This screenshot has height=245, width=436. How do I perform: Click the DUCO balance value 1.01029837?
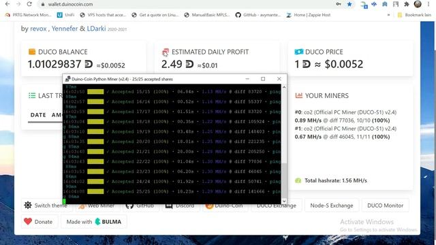[x=54, y=65]
